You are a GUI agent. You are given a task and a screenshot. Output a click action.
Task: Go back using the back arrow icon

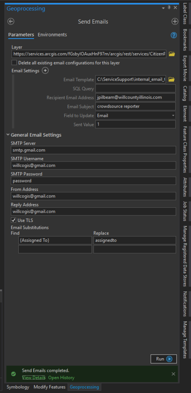(x=11, y=21)
